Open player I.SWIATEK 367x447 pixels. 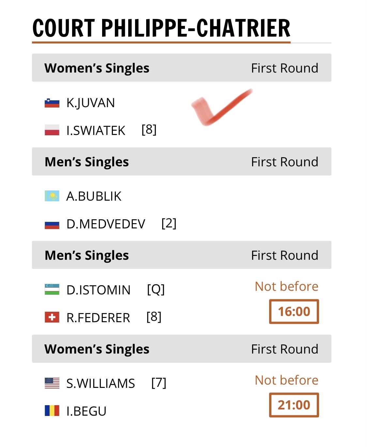pos(96,131)
